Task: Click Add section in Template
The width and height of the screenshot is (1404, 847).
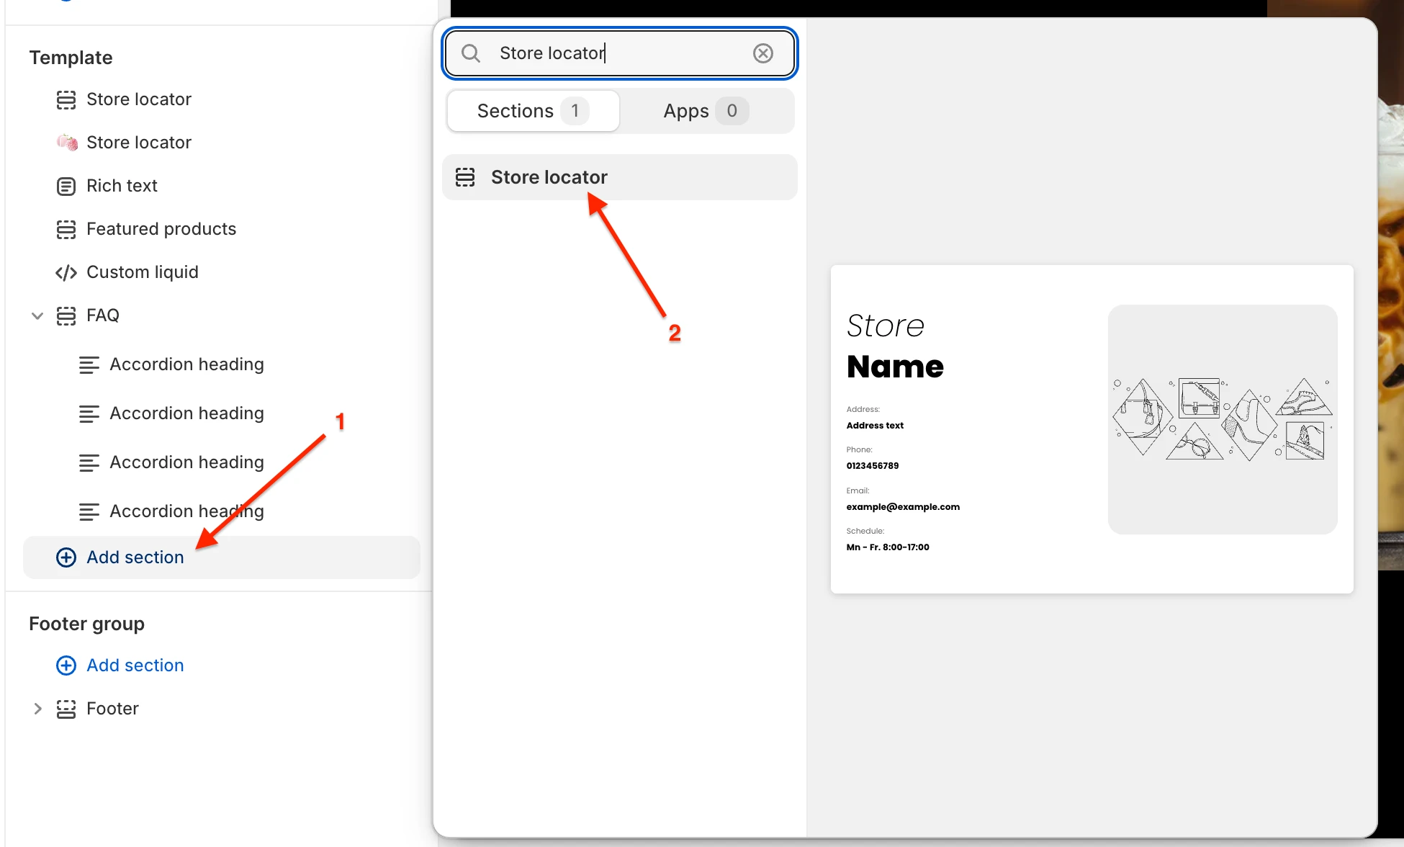Action: 222,557
